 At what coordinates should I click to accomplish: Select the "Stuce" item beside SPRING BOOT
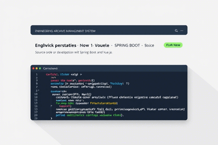tap(149, 45)
